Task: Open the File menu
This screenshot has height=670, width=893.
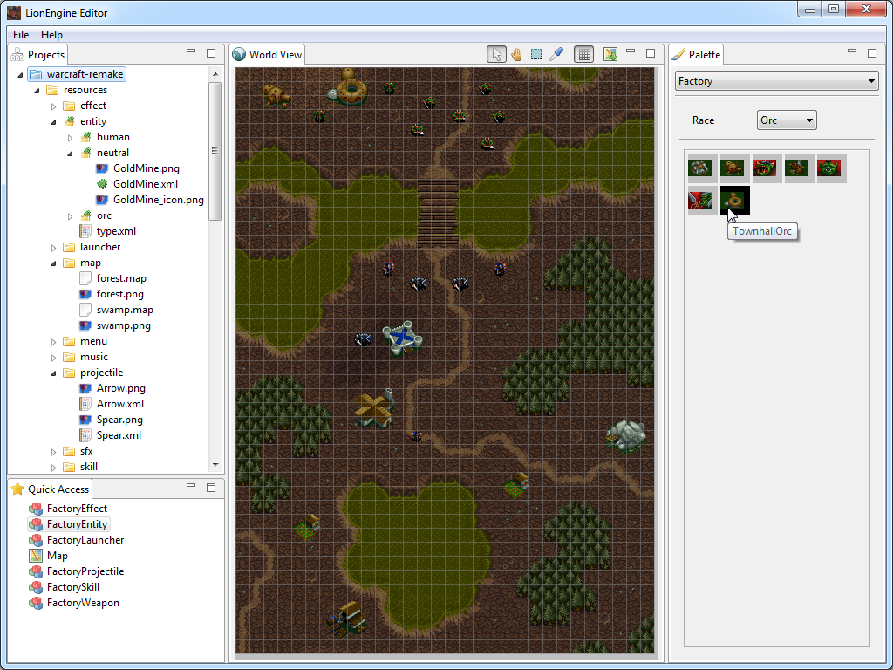Action: click(21, 35)
